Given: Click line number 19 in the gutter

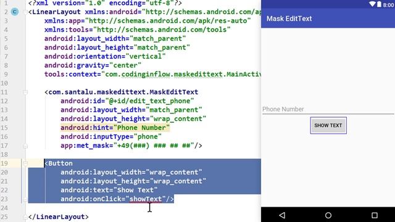Looking at the screenshot, I should [x=4, y=163].
